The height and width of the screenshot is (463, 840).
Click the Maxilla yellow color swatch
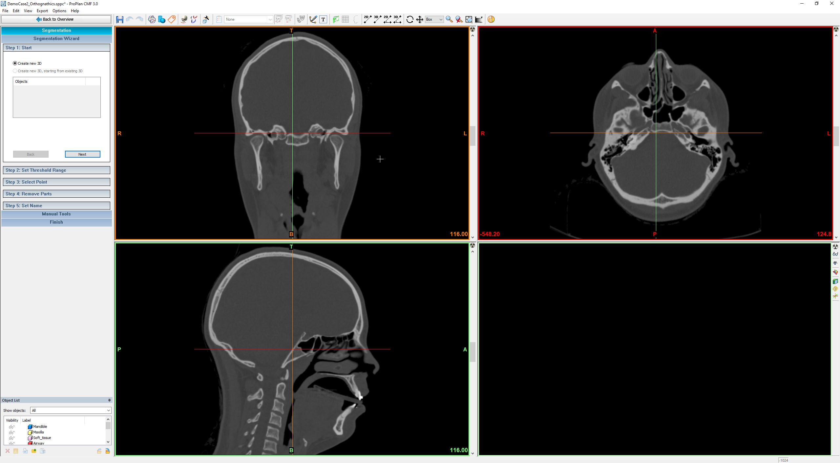30,432
